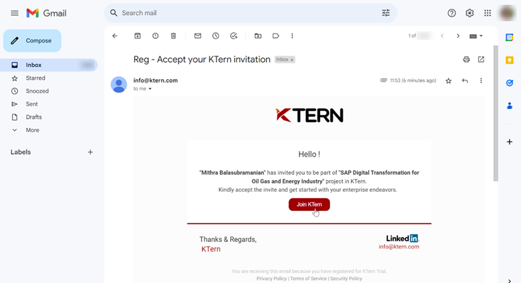
Task: Open the Terms of Service link
Action: coord(308,279)
